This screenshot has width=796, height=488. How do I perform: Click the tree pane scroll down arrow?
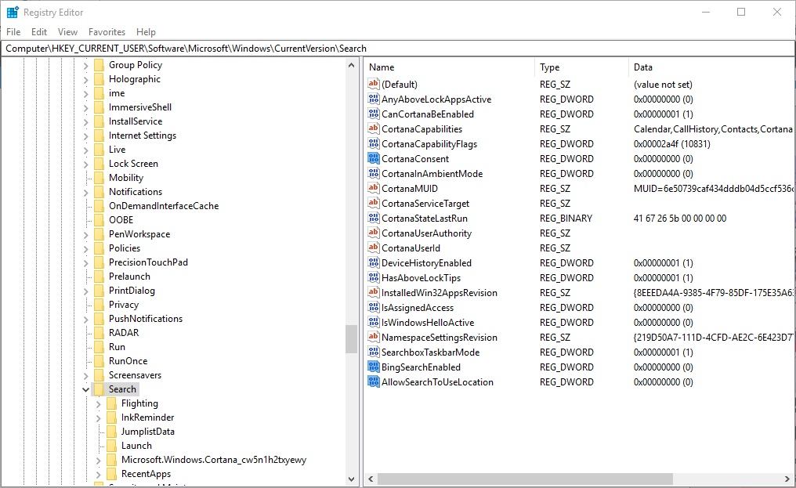coord(351,479)
